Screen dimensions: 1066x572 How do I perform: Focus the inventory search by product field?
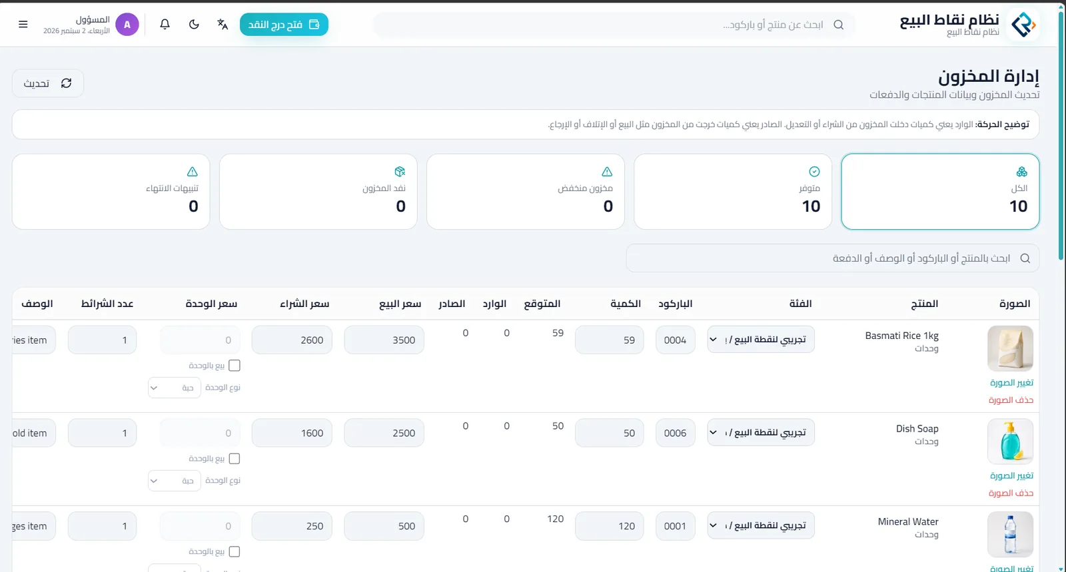point(833,258)
